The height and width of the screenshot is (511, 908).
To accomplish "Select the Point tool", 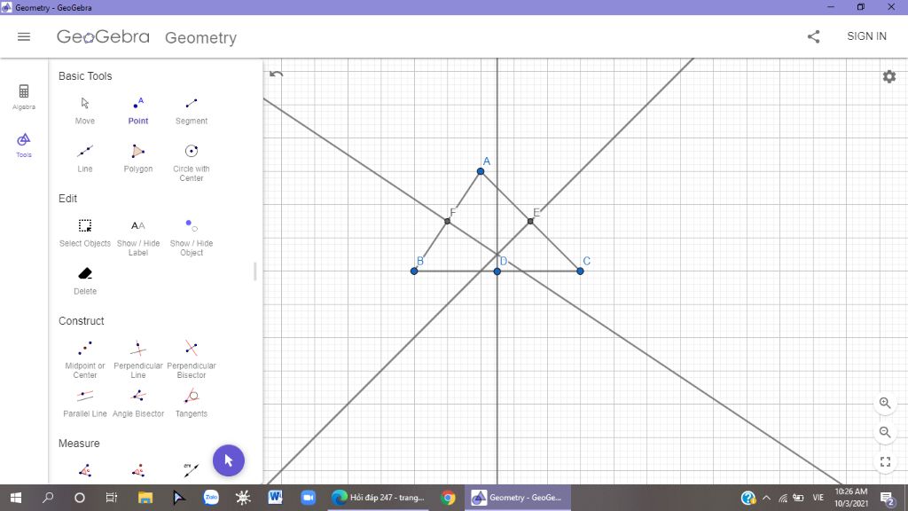I will [x=137, y=110].
